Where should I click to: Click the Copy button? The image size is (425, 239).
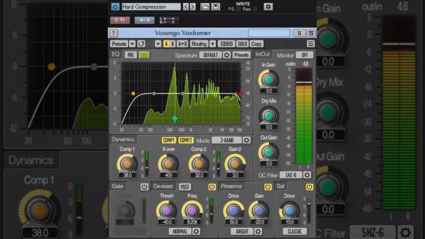[256, 44]
